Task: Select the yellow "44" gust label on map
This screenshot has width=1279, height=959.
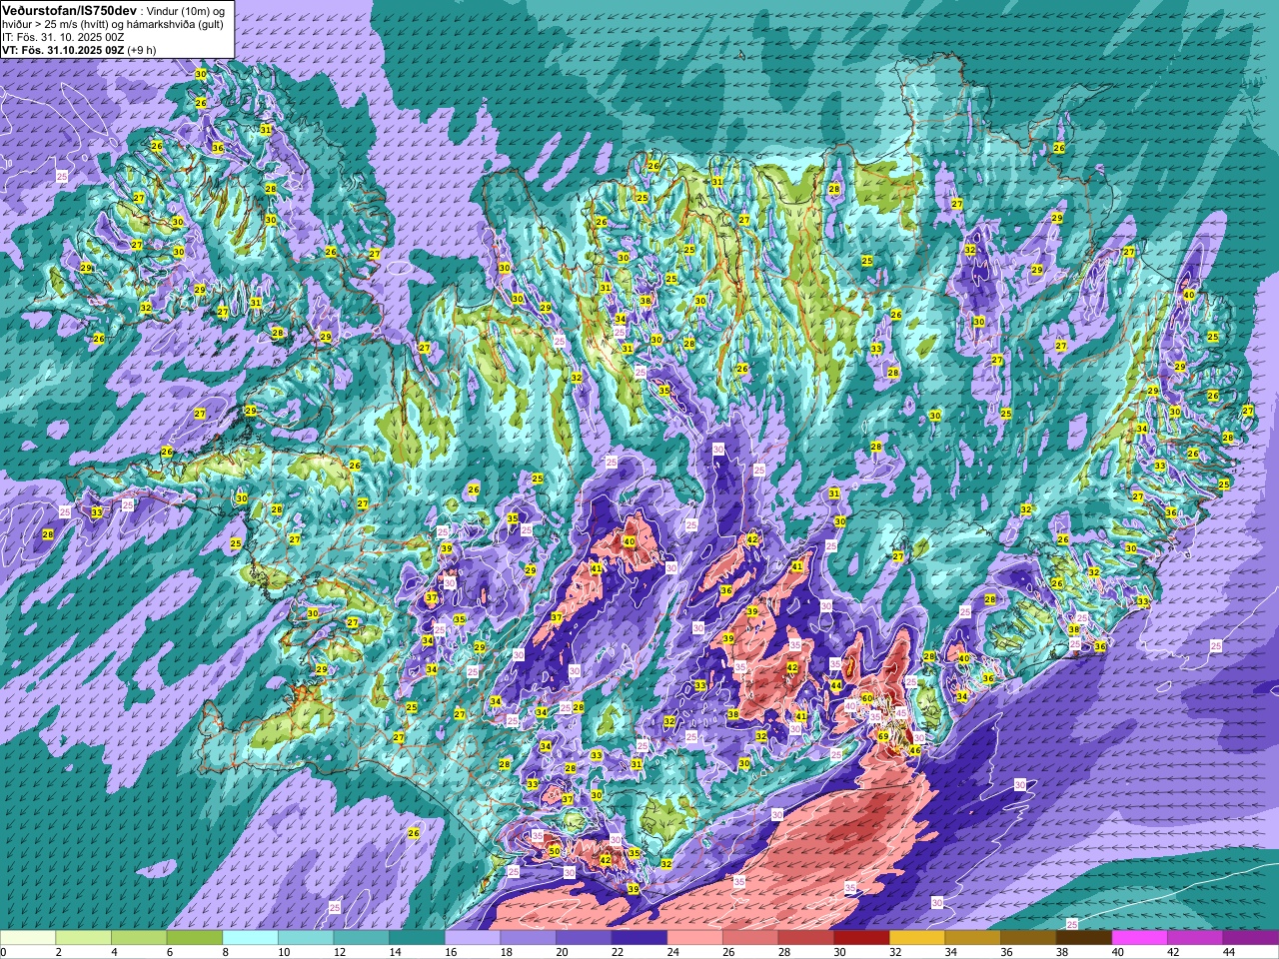Action: click(835, 685)
